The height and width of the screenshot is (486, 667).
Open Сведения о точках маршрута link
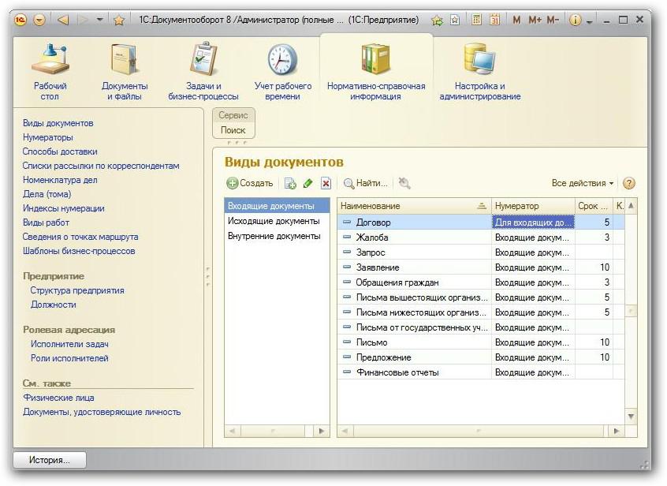[x=80, y=237]
